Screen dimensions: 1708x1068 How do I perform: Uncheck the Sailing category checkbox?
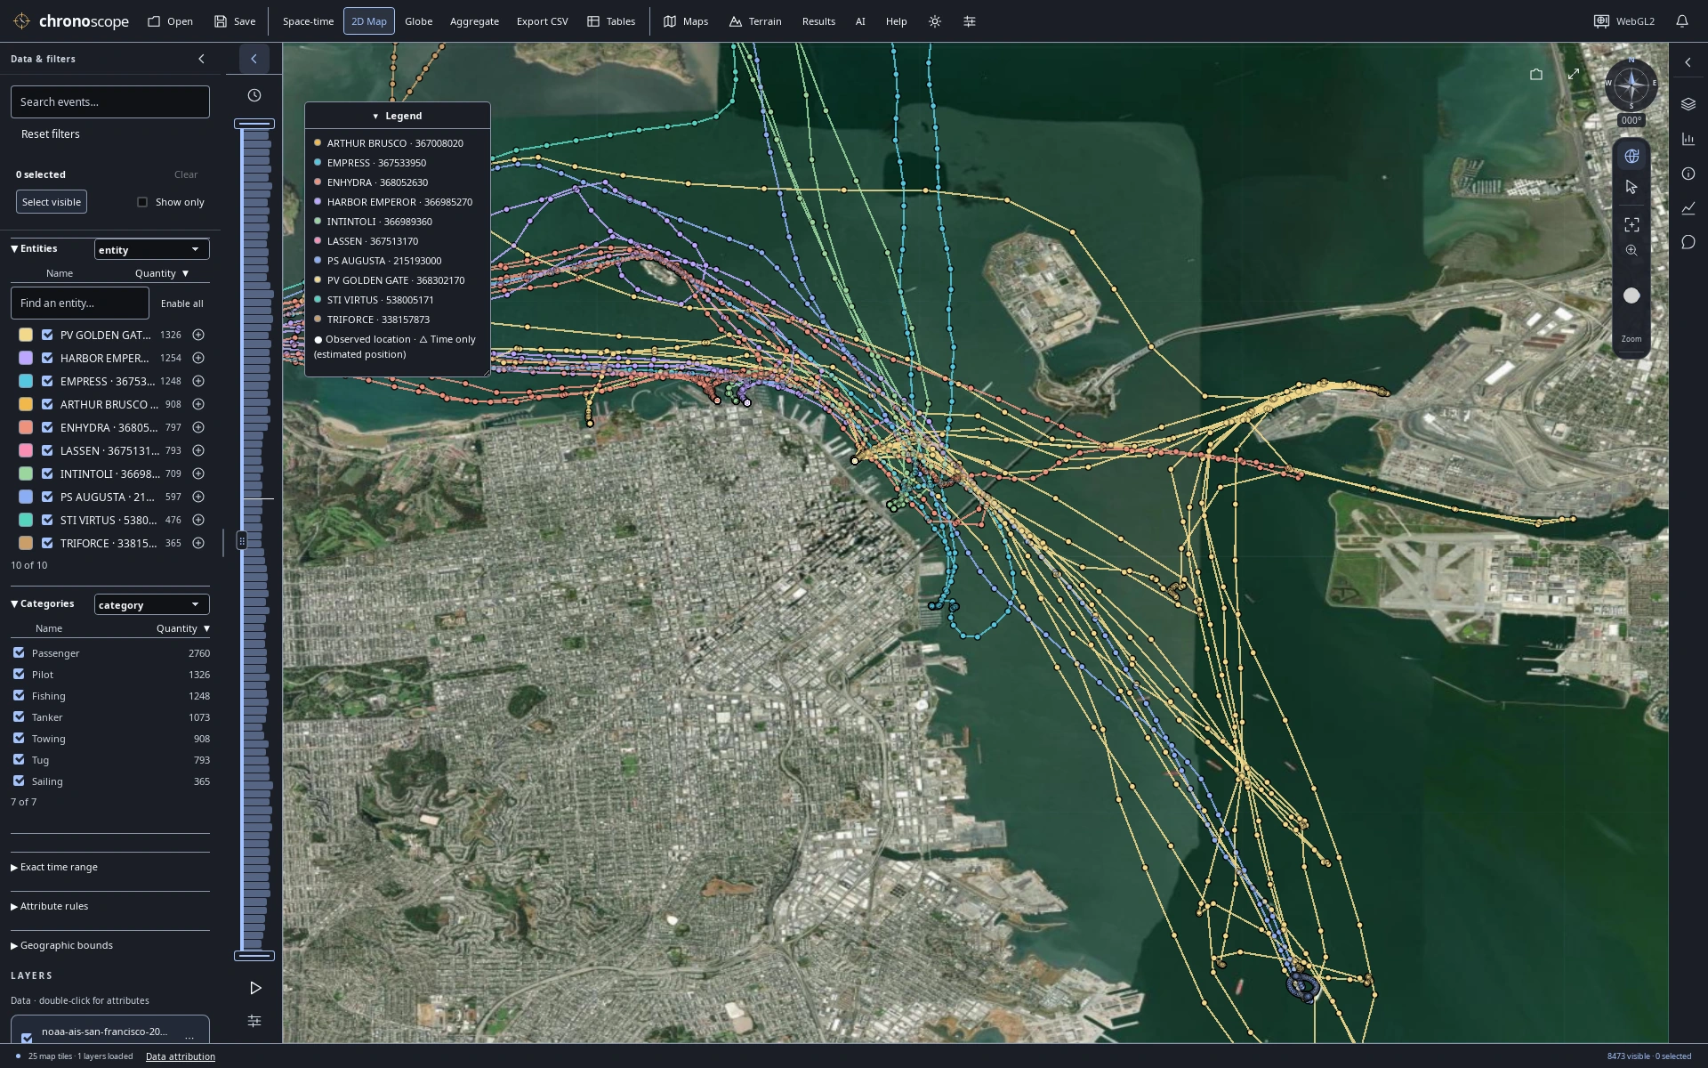[x=19, y=781]
